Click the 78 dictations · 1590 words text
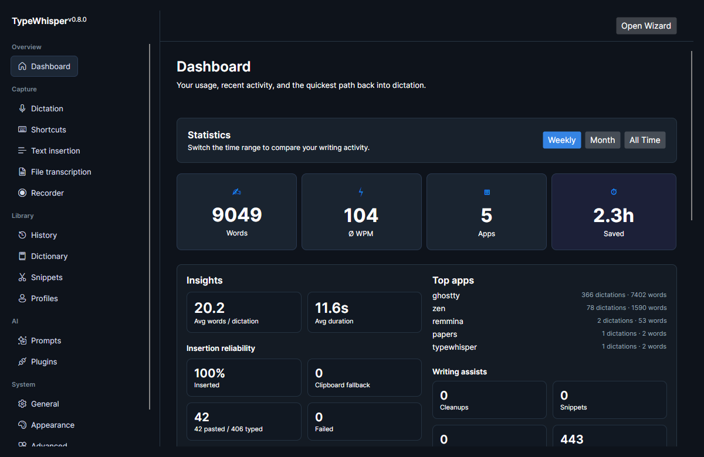This screenshot has width=704, height=457. [627, 308]
